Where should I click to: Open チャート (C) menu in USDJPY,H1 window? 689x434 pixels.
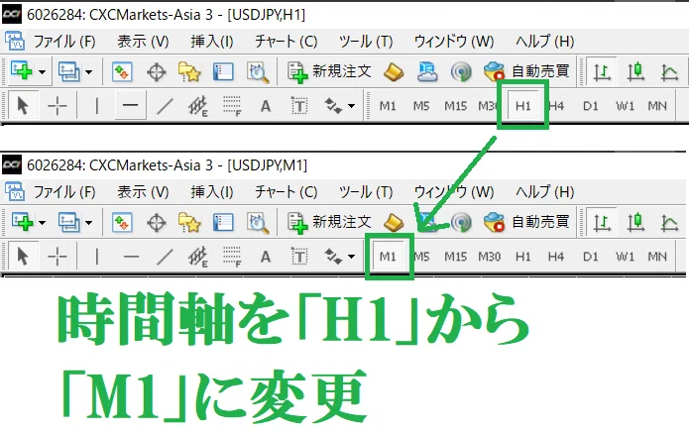click(287, 42)
